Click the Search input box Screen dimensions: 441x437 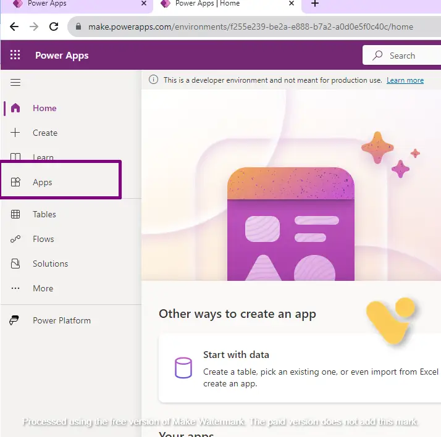(402, 56)
